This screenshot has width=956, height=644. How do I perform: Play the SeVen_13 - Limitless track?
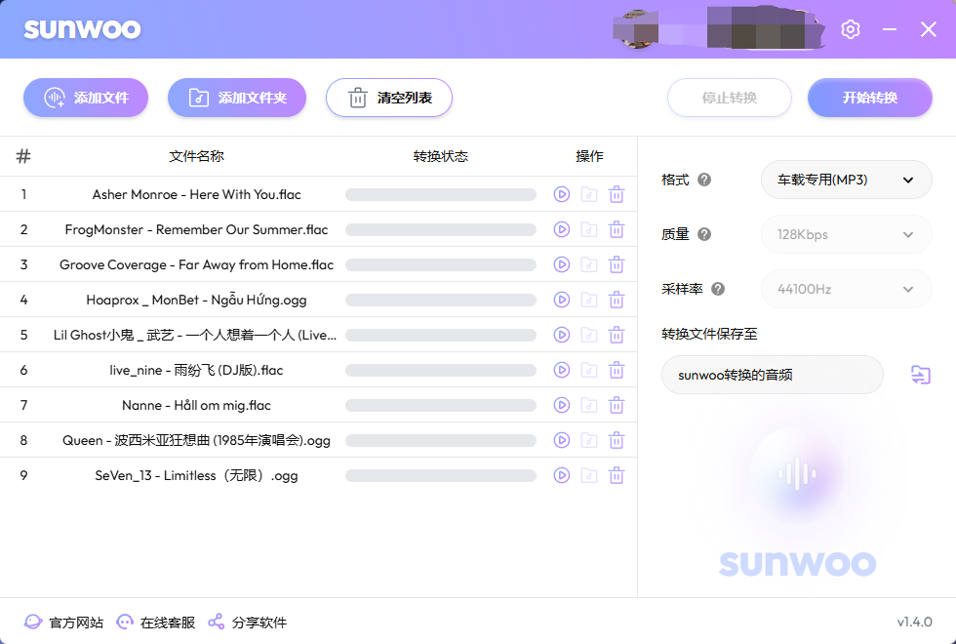coord(561,475)
